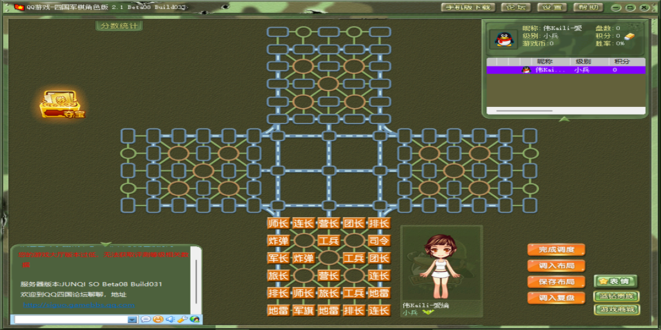Click the girl avatar character card
Viewport: 661px width, 330px height.
click(442, 271)
